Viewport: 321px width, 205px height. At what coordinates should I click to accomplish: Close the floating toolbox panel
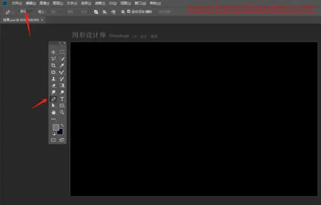coord(64,43)
